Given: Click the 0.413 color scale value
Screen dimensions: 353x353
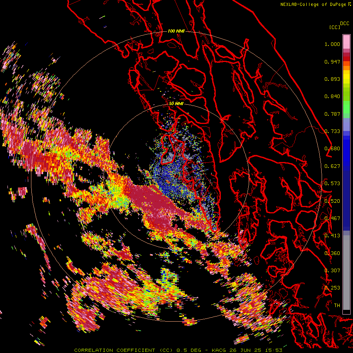Looking at the screenshot, I should [x=332, y=236].
